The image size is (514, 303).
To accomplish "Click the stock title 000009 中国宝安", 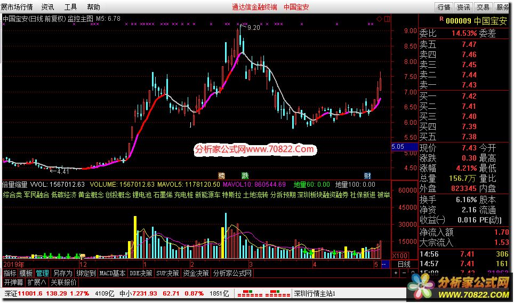I will click(x=476, y=21).
